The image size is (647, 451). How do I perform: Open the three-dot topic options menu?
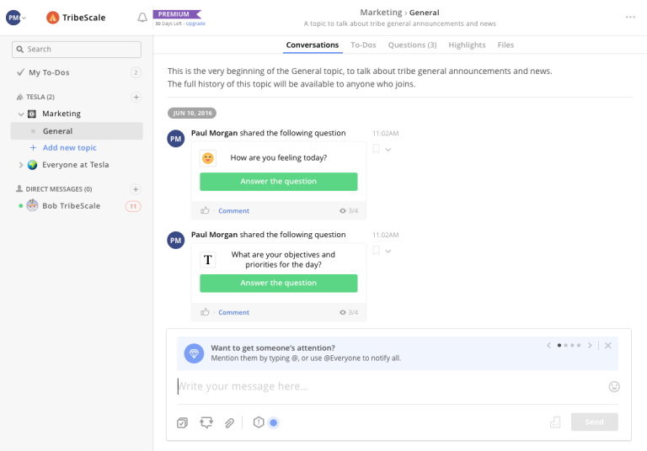[630, 17]
